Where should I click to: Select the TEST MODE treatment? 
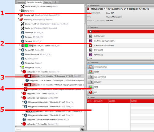tap(121, 50)
